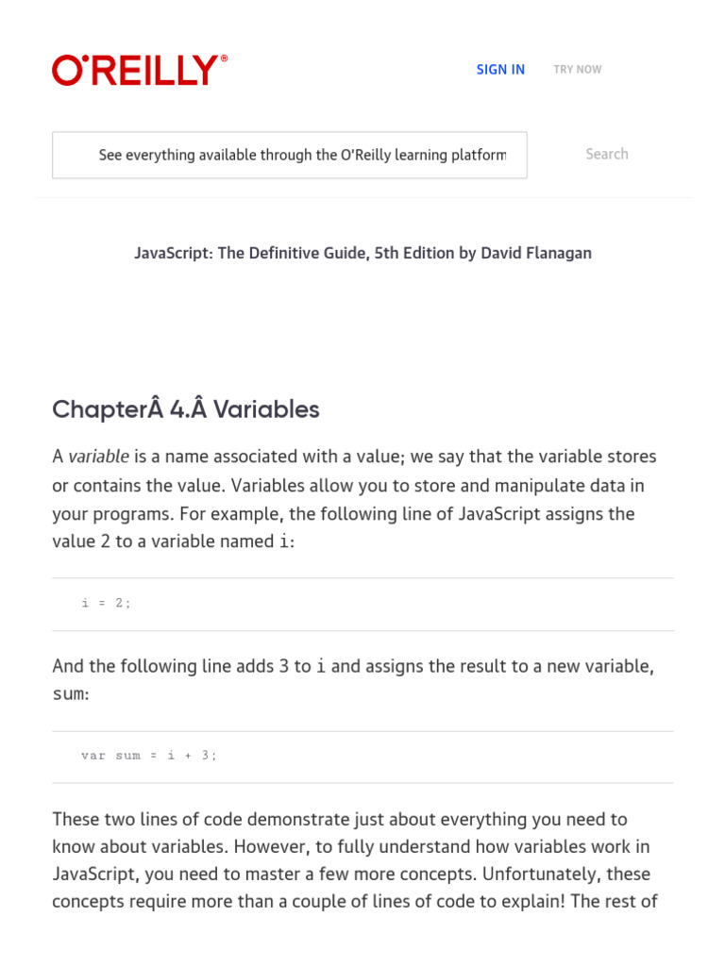
Task: Click the inline "i:" after "variable named"
Action: click(287, 543)
